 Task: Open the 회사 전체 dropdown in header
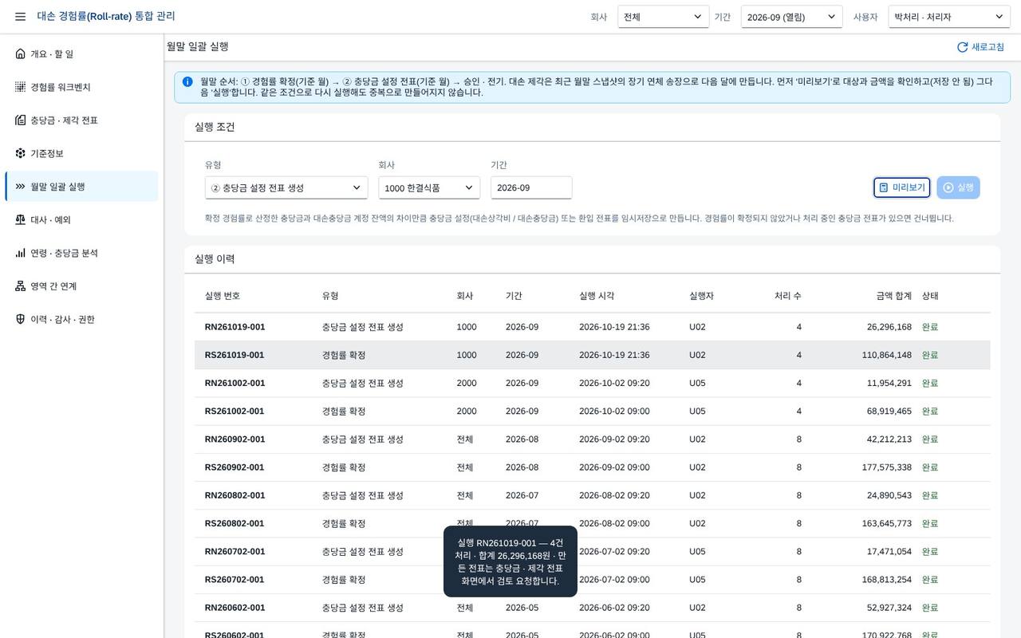coord(664,17)
